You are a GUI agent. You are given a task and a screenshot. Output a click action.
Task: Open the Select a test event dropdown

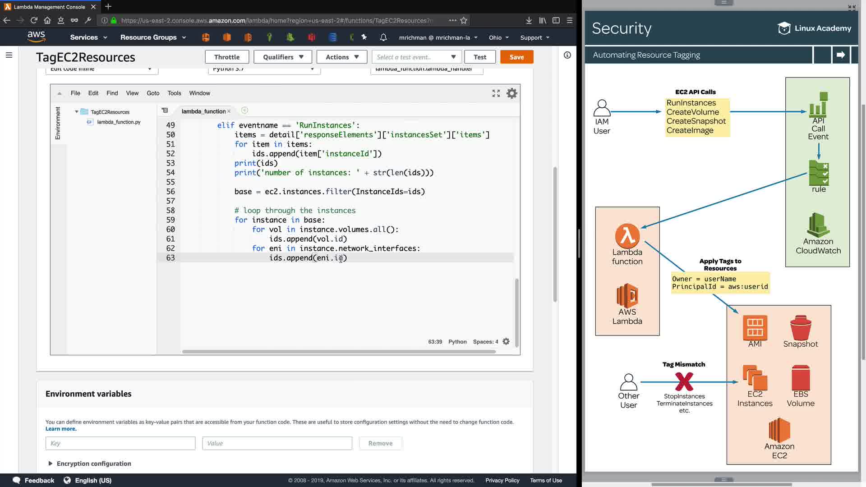pyautogui.click(x=416, y=57)
